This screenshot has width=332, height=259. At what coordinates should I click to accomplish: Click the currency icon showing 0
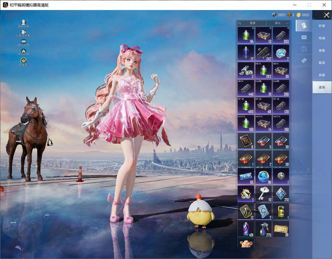289,15
